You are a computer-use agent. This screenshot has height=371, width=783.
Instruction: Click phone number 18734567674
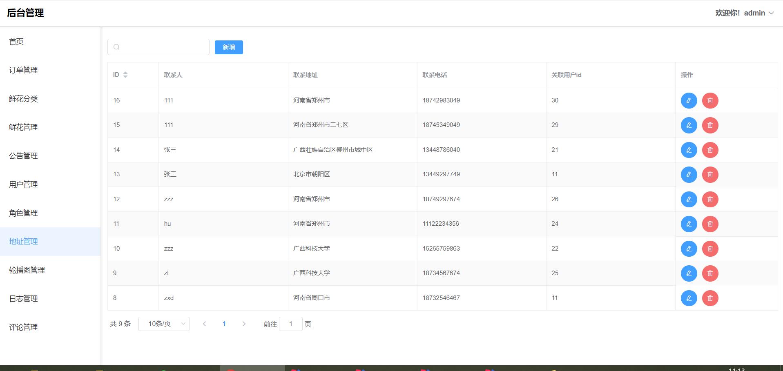(441, 273)
